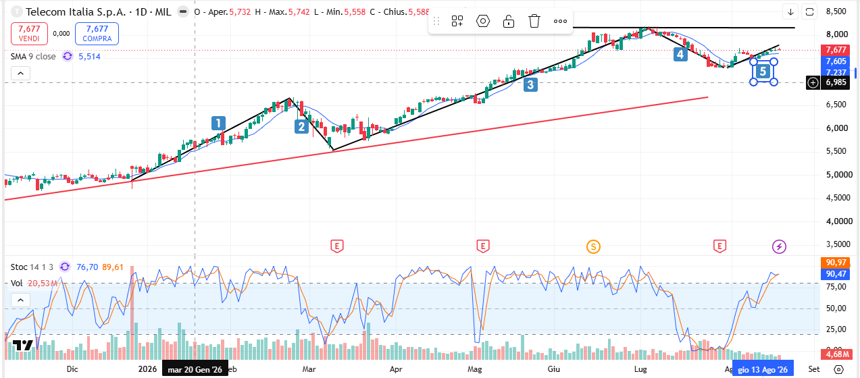Collapse the Stoc pane legend chevron
The image size is (860, 378).
pyautogui.click(x=20, y=300)
